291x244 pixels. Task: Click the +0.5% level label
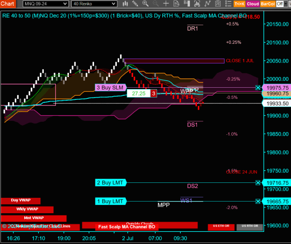coord(232,24)
